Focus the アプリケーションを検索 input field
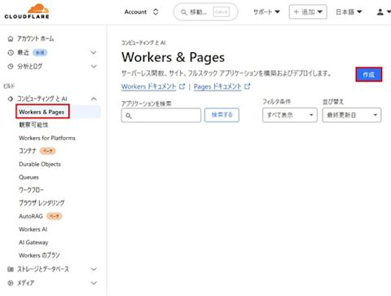 tap(161, 115)
